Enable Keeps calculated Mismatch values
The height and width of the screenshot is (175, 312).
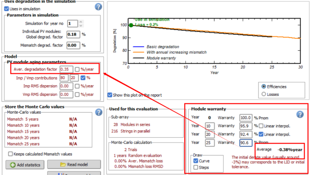click(11, 154)
